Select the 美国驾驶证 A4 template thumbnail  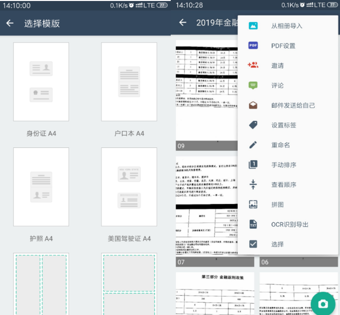point(129,187)
